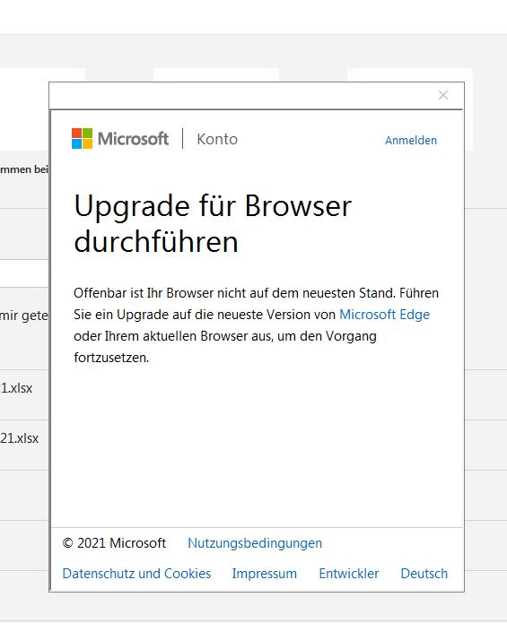
Task: Click the paragraph starting with Offenbar
Action: [256, 325]
